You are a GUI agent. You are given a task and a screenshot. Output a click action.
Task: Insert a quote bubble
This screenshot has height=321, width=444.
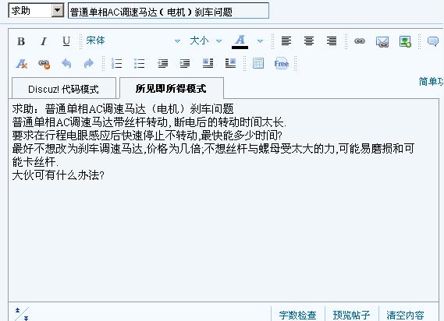pos(432,41)
